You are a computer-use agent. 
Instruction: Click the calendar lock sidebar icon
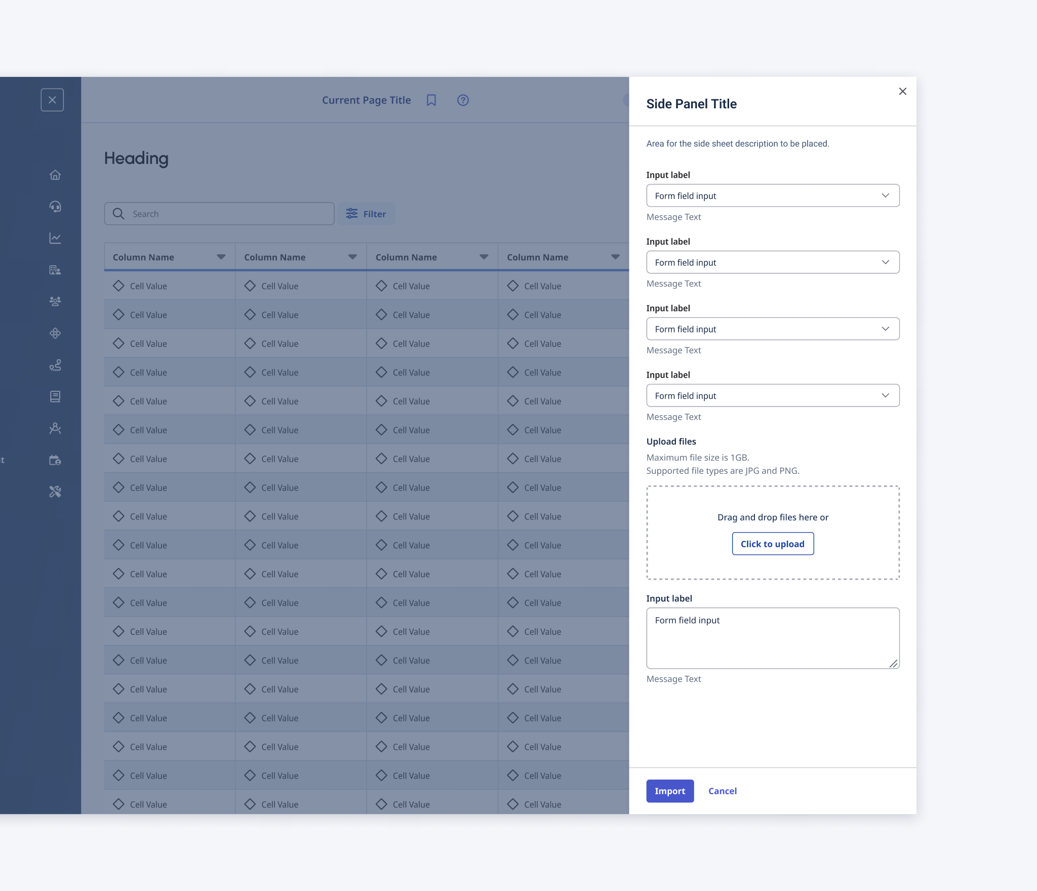point(55,460)
